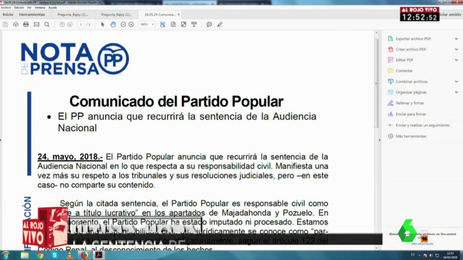This screenshot has height=260, width=463.
Task: Collapse the right tools pane arrow
Action: click(x=380, y=140)
